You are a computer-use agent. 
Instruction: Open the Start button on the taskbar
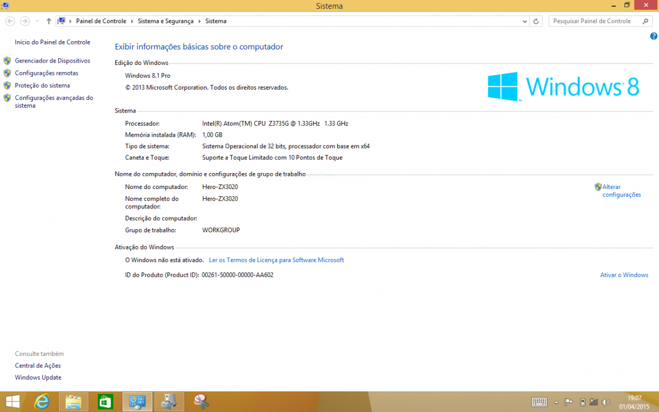pyautogui.click(x=13, y=402)
